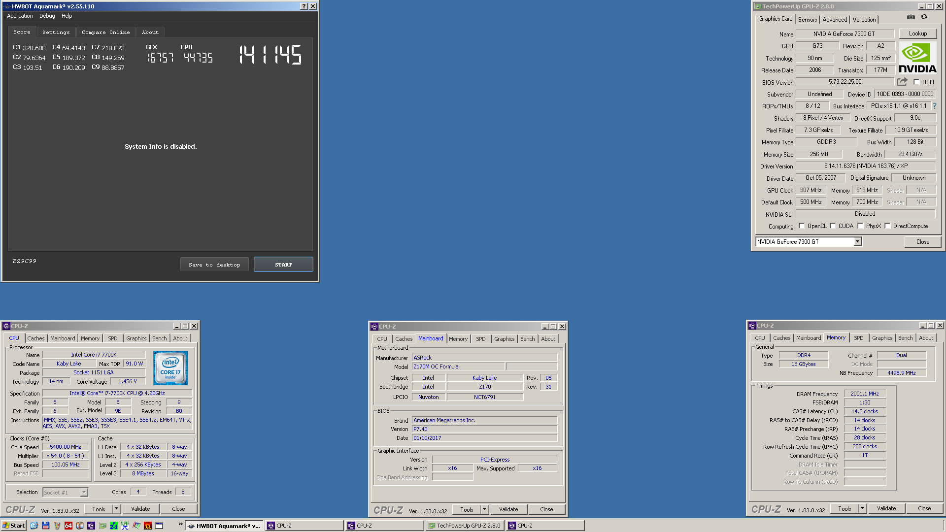Open the GPU selection dropdown (GeForce 7300 GT)
This screenshot has height=532, width=946.
pyautogui.click(x=857, y=241)
